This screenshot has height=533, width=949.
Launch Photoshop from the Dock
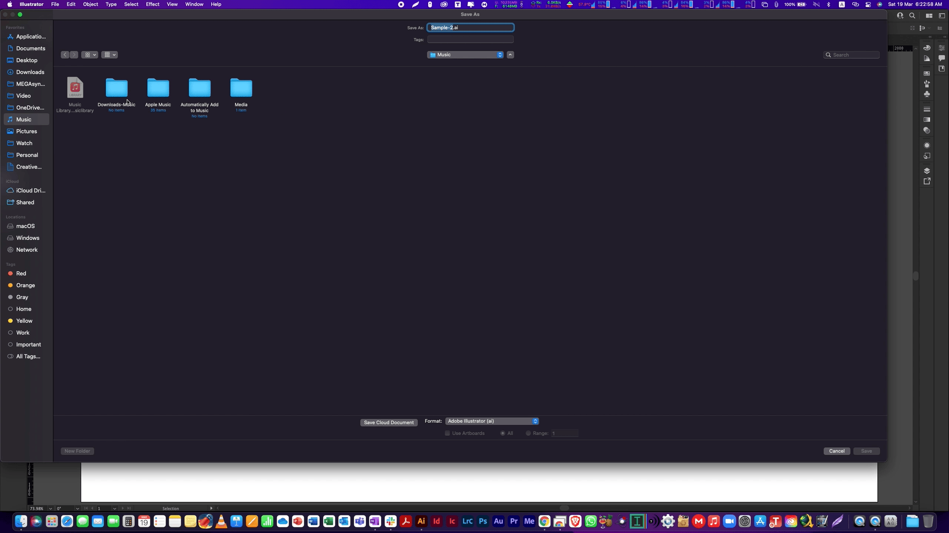(x=483, y=521)
